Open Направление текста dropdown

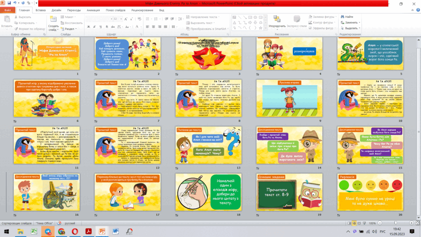pos(203,17)
